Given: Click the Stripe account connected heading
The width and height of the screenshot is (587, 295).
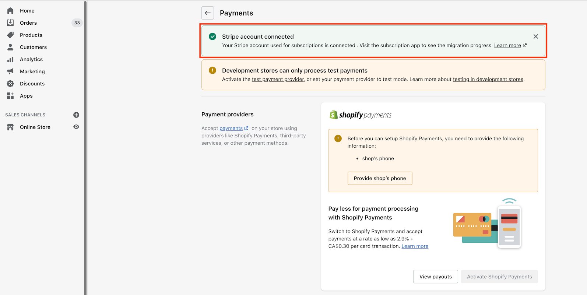Looking at the screenshot, I should (258, 36).
